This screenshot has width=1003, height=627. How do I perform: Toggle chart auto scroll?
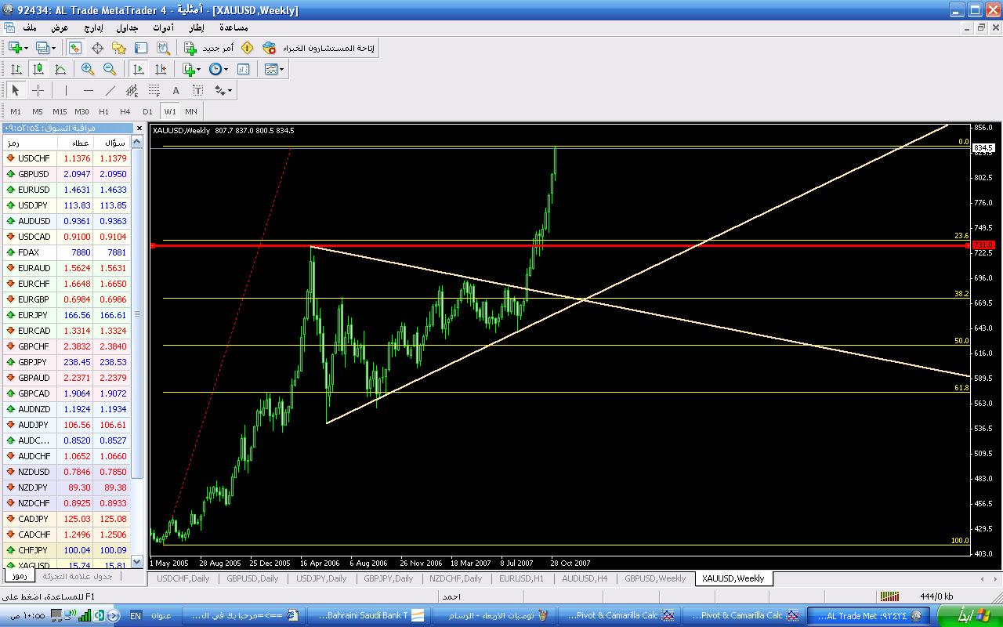139,69
